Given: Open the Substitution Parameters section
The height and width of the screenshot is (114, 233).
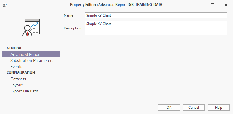Looking at the screenshot, I should 32,60.
